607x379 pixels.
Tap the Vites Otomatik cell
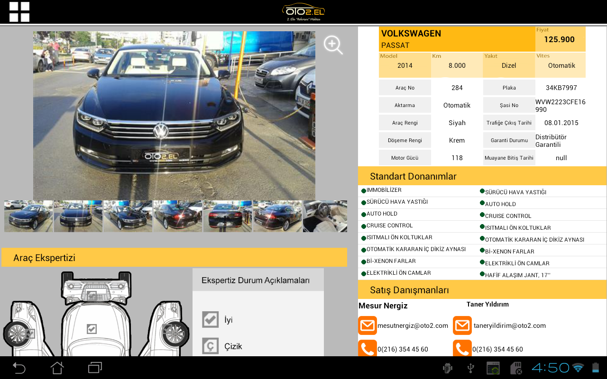pos(561,65)
